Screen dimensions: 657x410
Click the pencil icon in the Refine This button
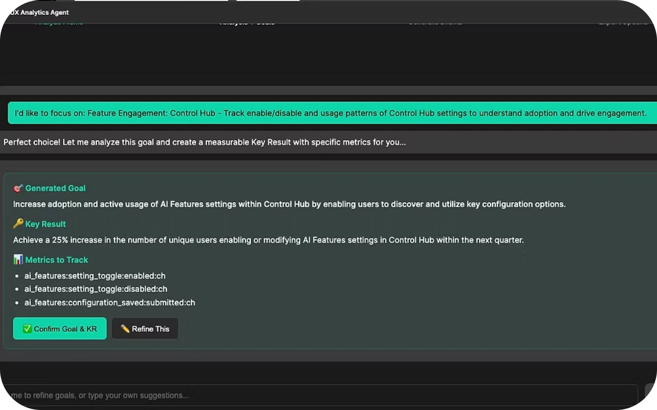[125, 328]
